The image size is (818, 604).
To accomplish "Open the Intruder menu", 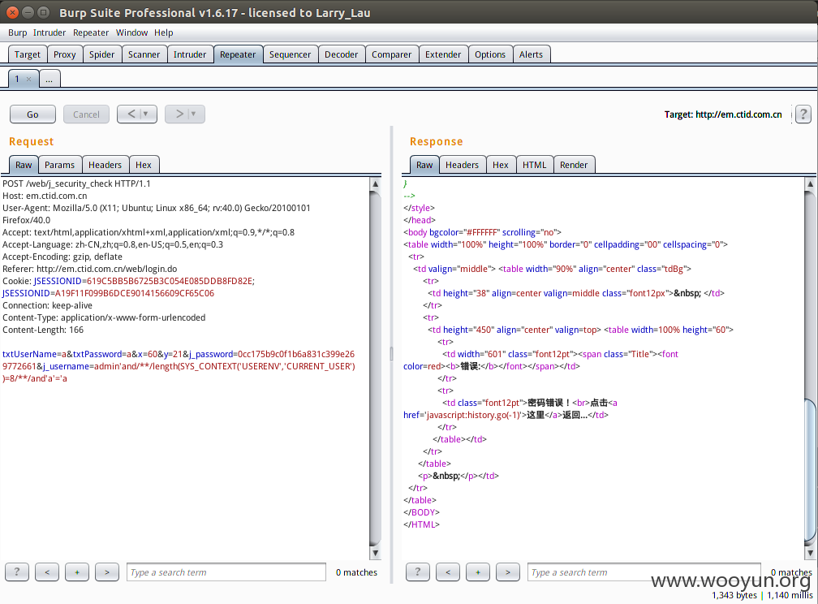I will point(50,32).
